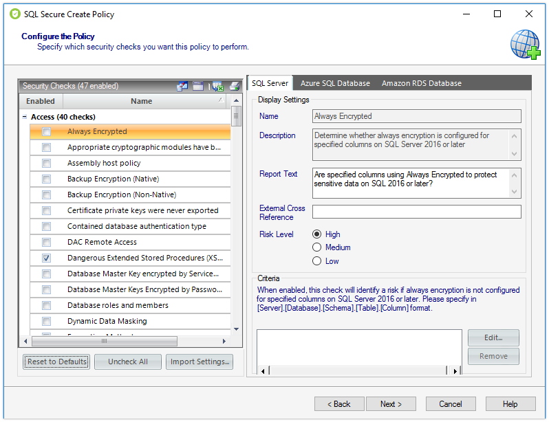The image size is (549, 422).
Task: Sort checks by Name column header
Action: (x=141, y=101)
